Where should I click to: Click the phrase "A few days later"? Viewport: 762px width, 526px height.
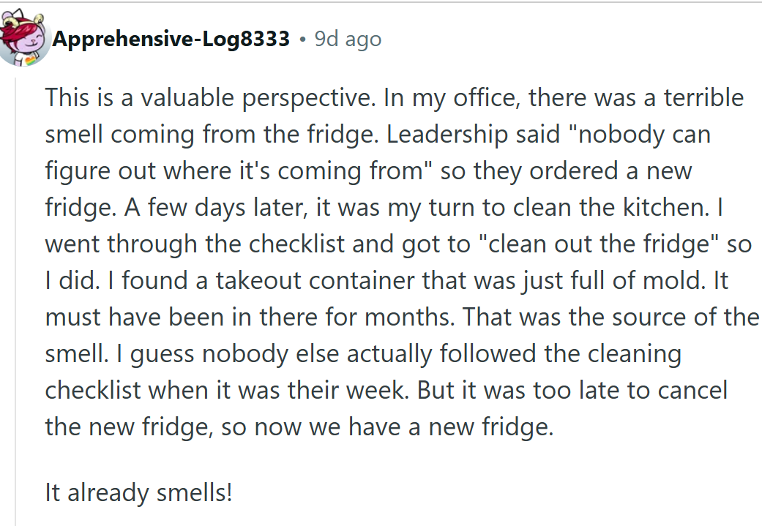pos(216,208)
